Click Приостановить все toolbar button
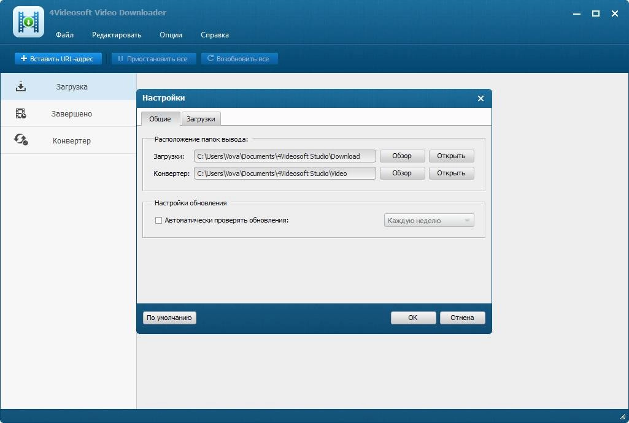 (x=153, y=58)
